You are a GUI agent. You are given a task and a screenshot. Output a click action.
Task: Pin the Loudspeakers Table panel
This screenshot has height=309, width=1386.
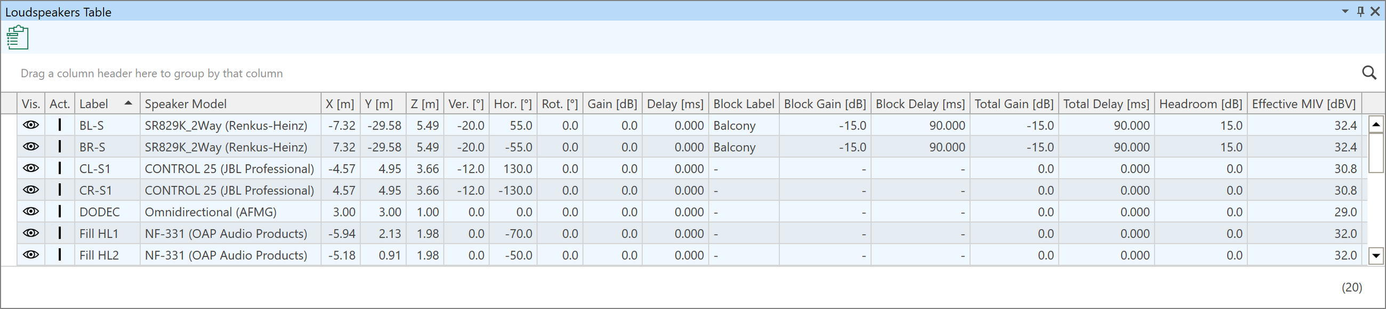(1361, 11)
